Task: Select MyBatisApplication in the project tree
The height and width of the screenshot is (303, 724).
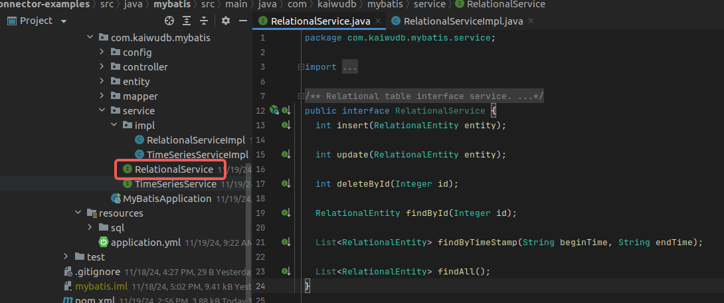Action: coord(166,199)
